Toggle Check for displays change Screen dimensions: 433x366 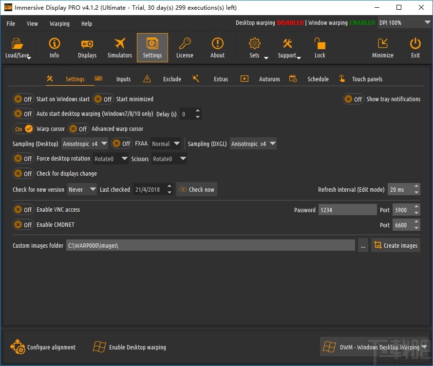click(23, 173)
